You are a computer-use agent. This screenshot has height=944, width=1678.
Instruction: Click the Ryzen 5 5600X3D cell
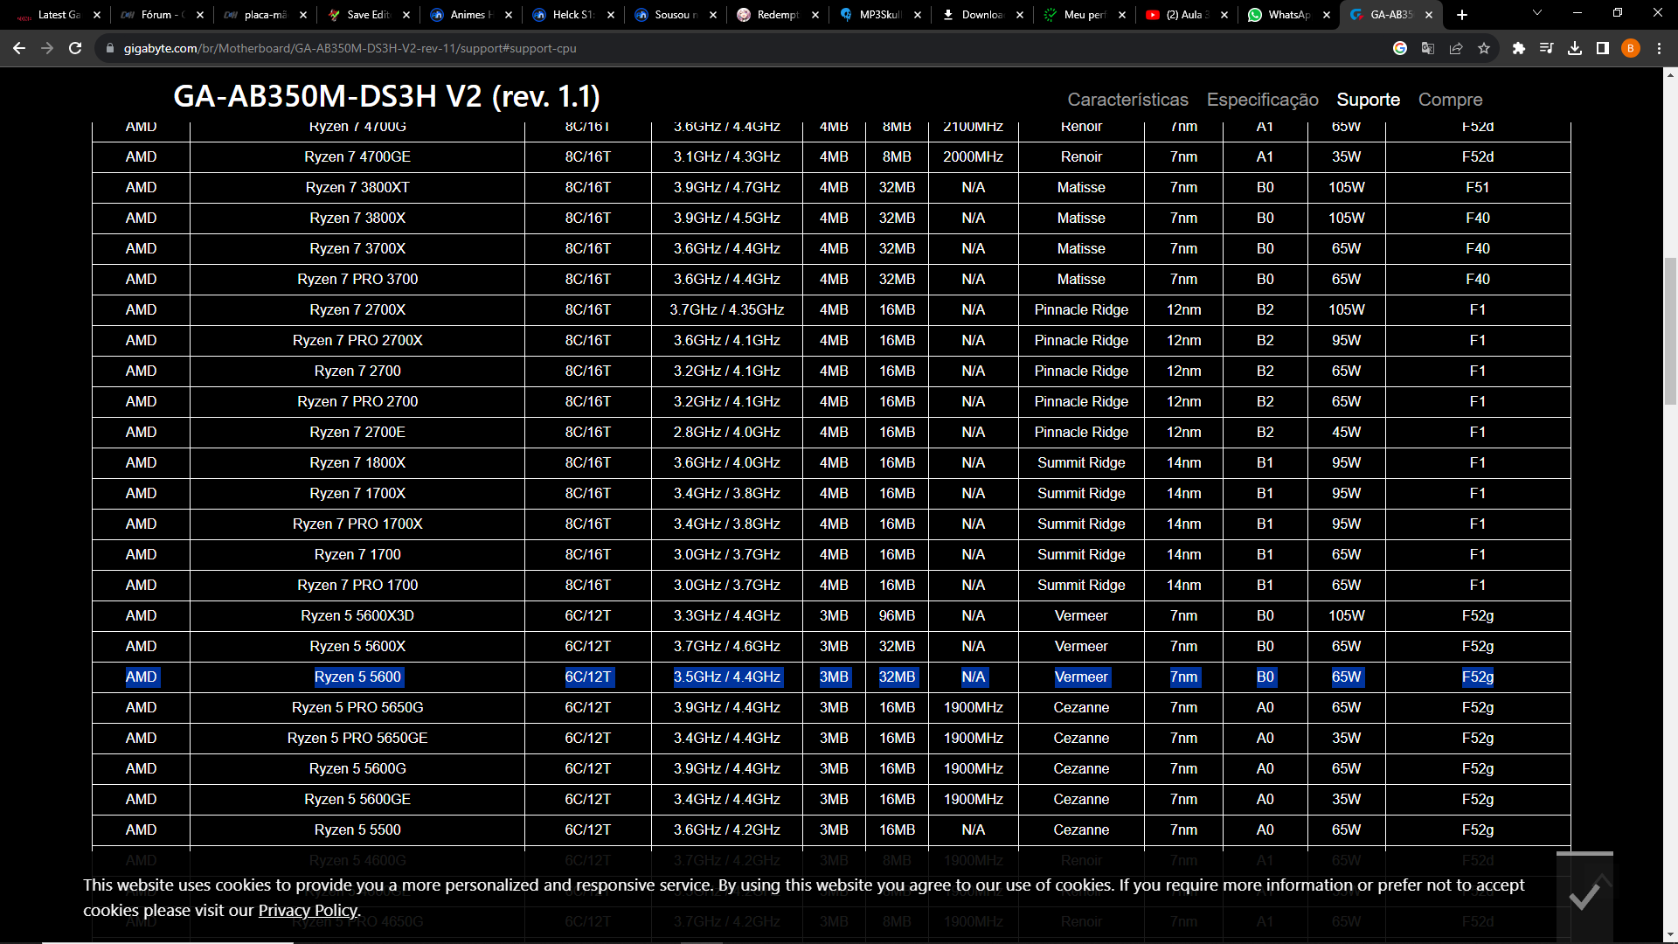coord(357,615)
